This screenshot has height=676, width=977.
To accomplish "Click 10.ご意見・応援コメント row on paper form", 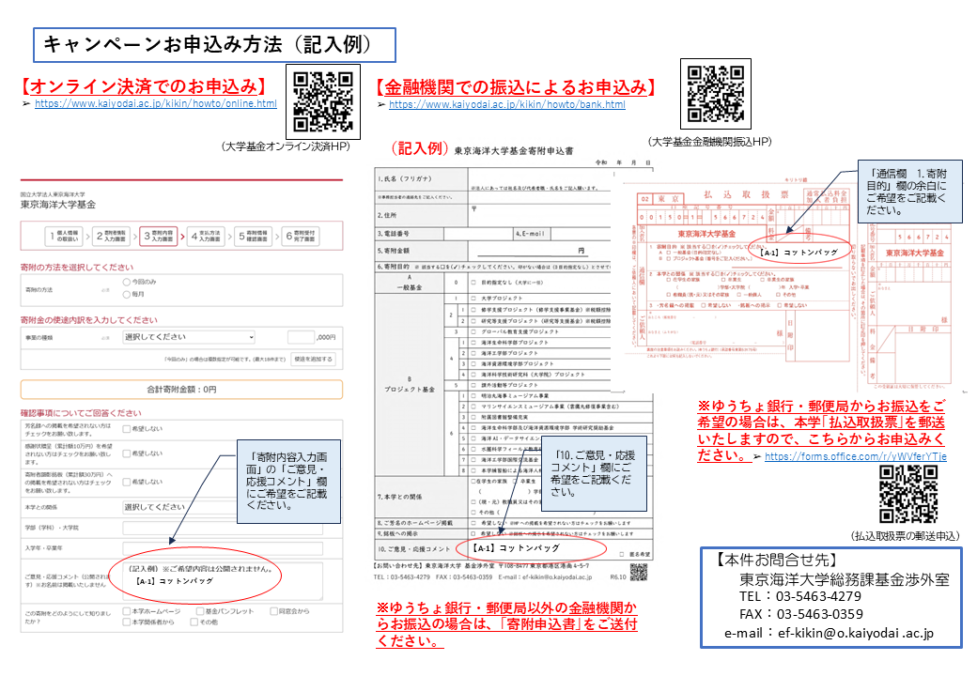I will (514, 549).
